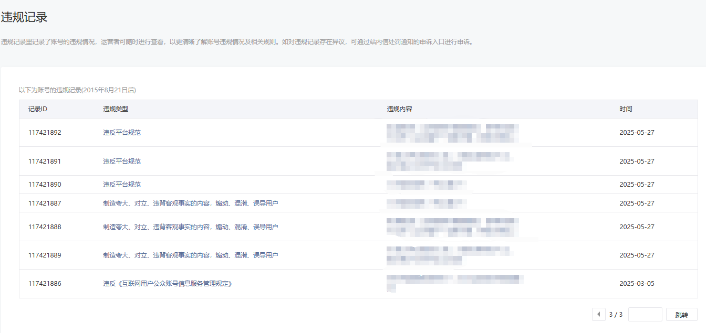Click blurred violation content of record 117421892

(x=452, y=133)
